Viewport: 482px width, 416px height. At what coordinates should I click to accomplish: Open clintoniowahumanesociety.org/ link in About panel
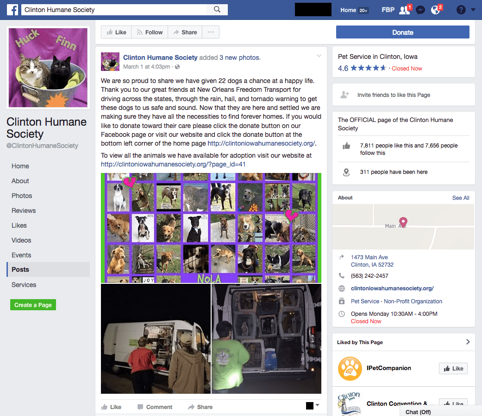[392, 288]
